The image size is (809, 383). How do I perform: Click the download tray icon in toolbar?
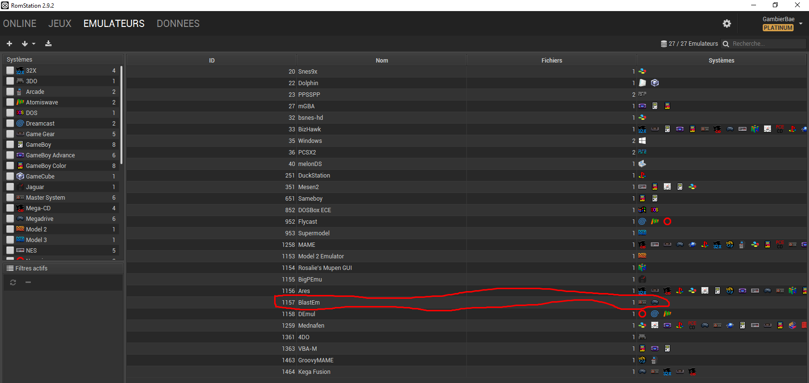tap(48, 43)
